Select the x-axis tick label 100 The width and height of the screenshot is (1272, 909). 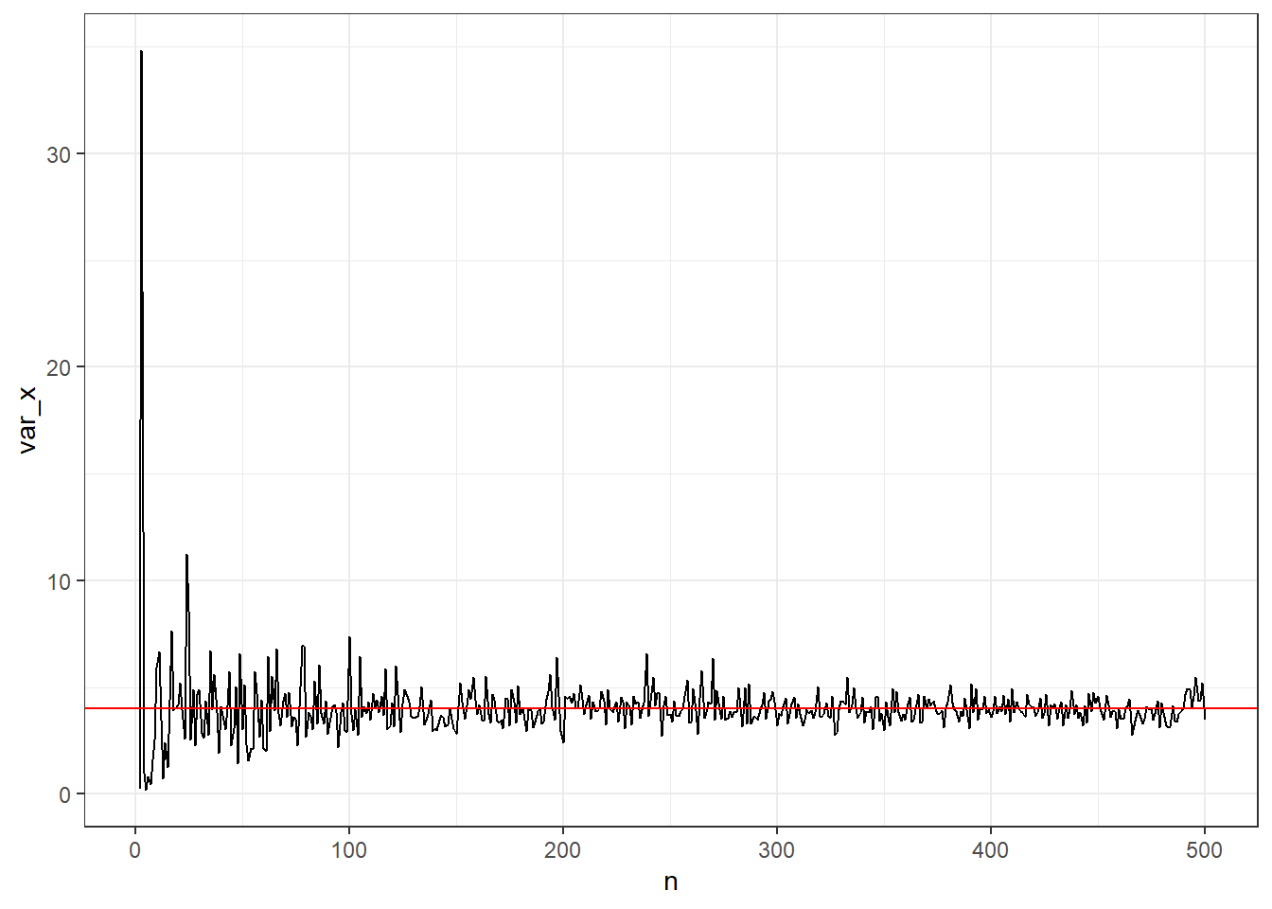(x=348, y=850)
